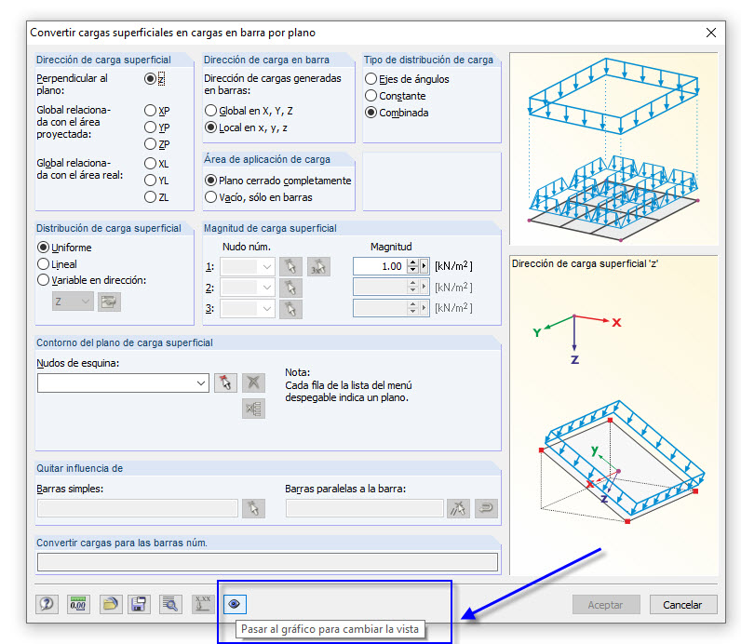741x644 pixels.
Task: Close the dialog with the X button
Action: (711, 33)
